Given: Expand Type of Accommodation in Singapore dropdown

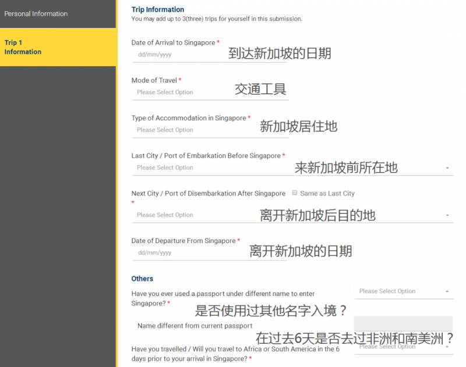Looking at the screenshot, I should click(x=192, y=130).
